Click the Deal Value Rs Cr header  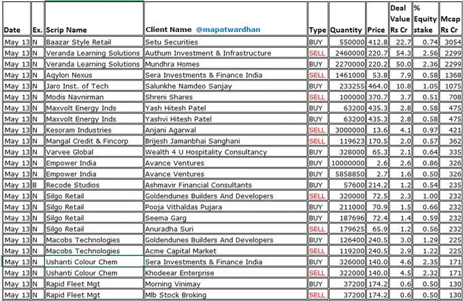click(x=400, y=18)
